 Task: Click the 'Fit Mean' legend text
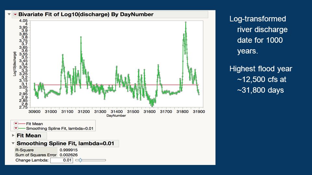tap(34, 123)
